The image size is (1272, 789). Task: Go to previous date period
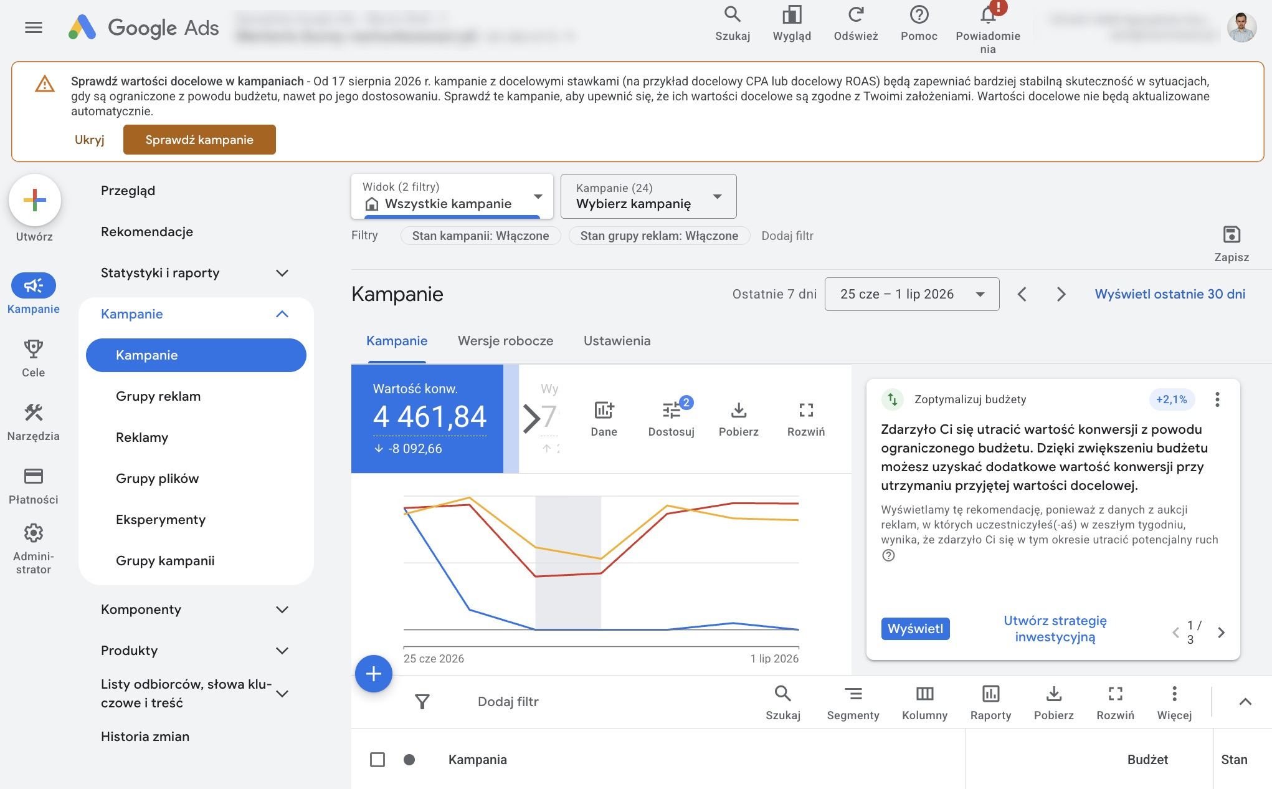click(x=1022, y=294)
